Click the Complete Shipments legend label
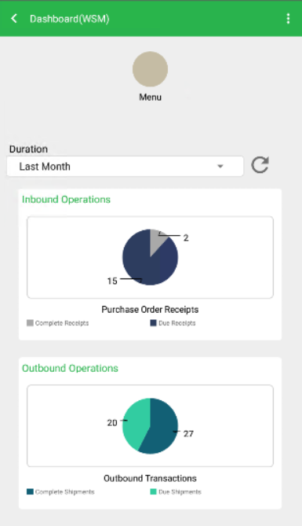This screenshot has height=526, width=302. point(64,491)
